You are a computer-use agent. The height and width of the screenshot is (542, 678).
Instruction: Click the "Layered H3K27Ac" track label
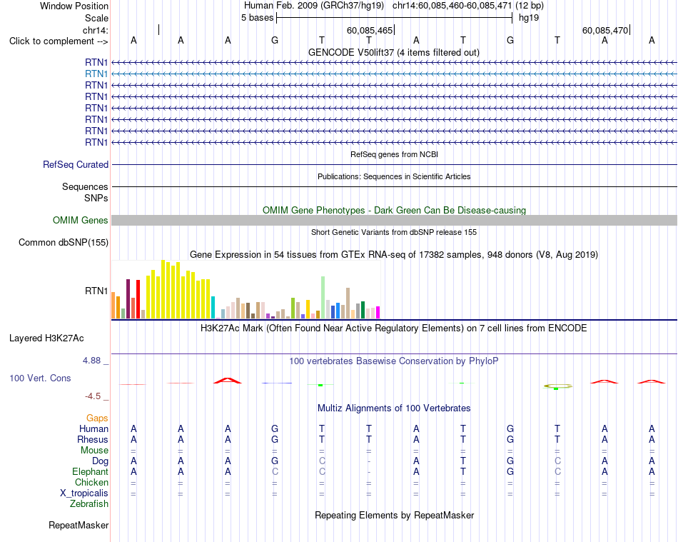point(46,338)
